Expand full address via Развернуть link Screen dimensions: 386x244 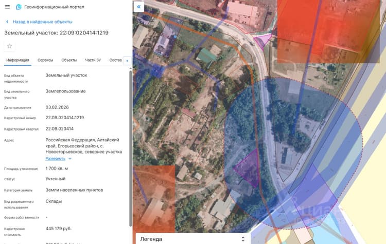coord(56,159)
